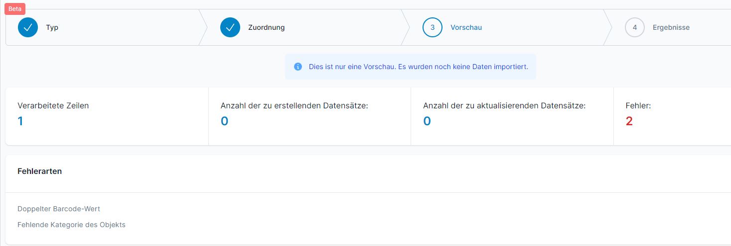The width and height of the screenshot is (731, 246).
Task: Click the Fehler count value 2
Action: pyautogui.click(x=629, y=121)
